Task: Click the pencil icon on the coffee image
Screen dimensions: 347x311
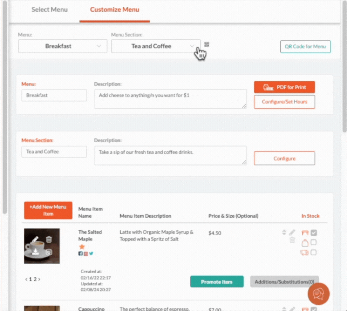Action: 35,239
